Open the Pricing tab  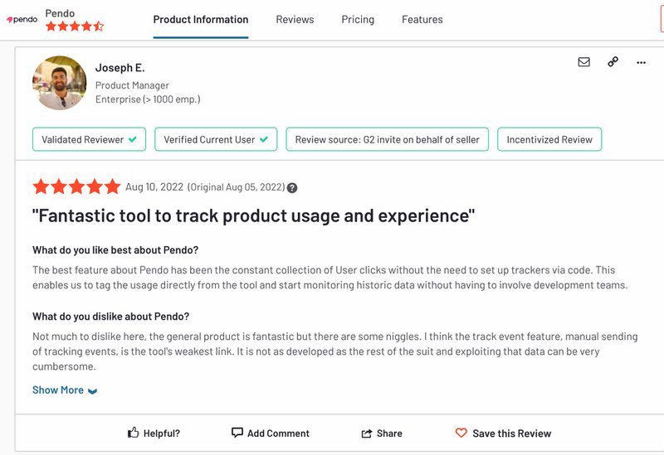point(358,19)
